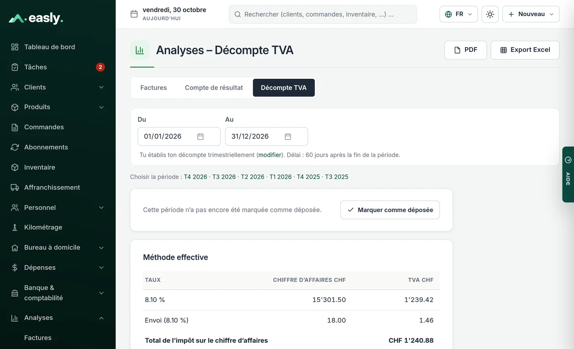Open Tableau de bord dashboard icon
The width and height of the screenshot is (574, 349).
point(15,47)
